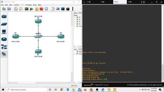The width and height of the screenshot is (164, 92).
Task: Open the Tools menu
Action: coord(35,5)
